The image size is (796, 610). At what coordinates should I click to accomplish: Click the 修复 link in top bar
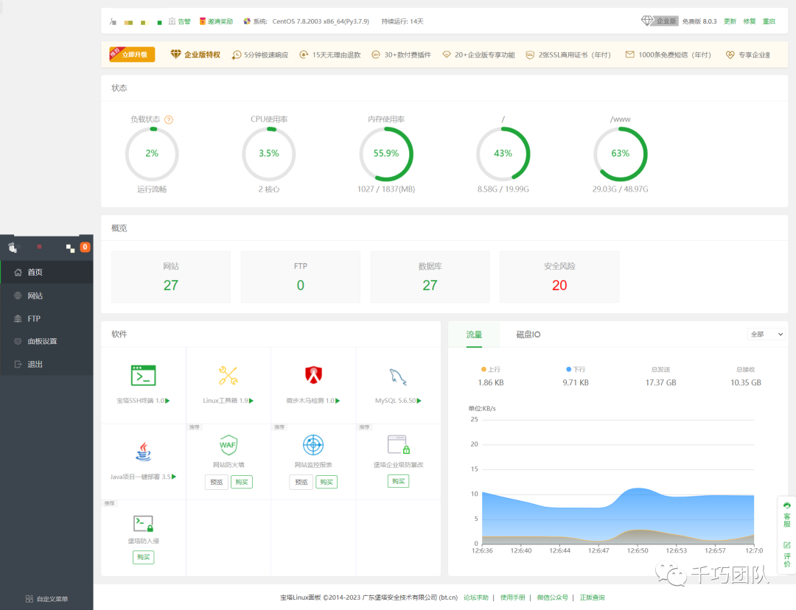[x=750, y=21]
